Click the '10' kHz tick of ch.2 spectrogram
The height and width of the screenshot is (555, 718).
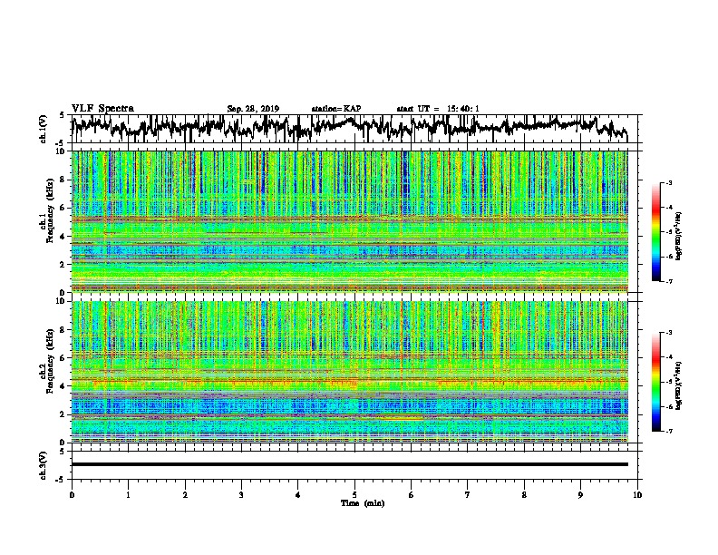(61, 301)
